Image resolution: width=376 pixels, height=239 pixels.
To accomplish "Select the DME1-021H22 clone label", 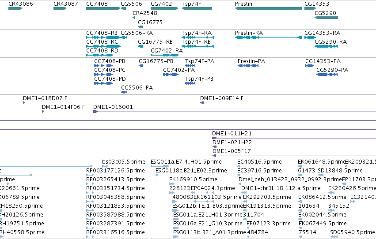I will click(232, 142).
